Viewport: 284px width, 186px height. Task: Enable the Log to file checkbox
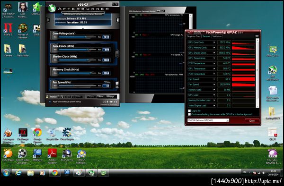189,110
